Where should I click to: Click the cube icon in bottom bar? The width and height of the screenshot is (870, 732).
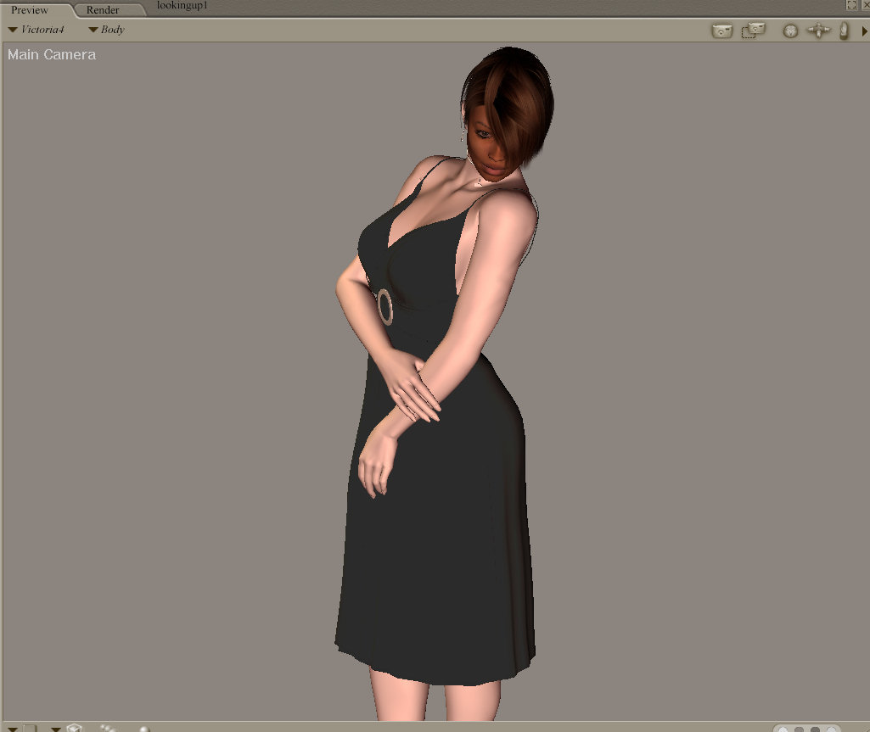click(x=75, y=728)
